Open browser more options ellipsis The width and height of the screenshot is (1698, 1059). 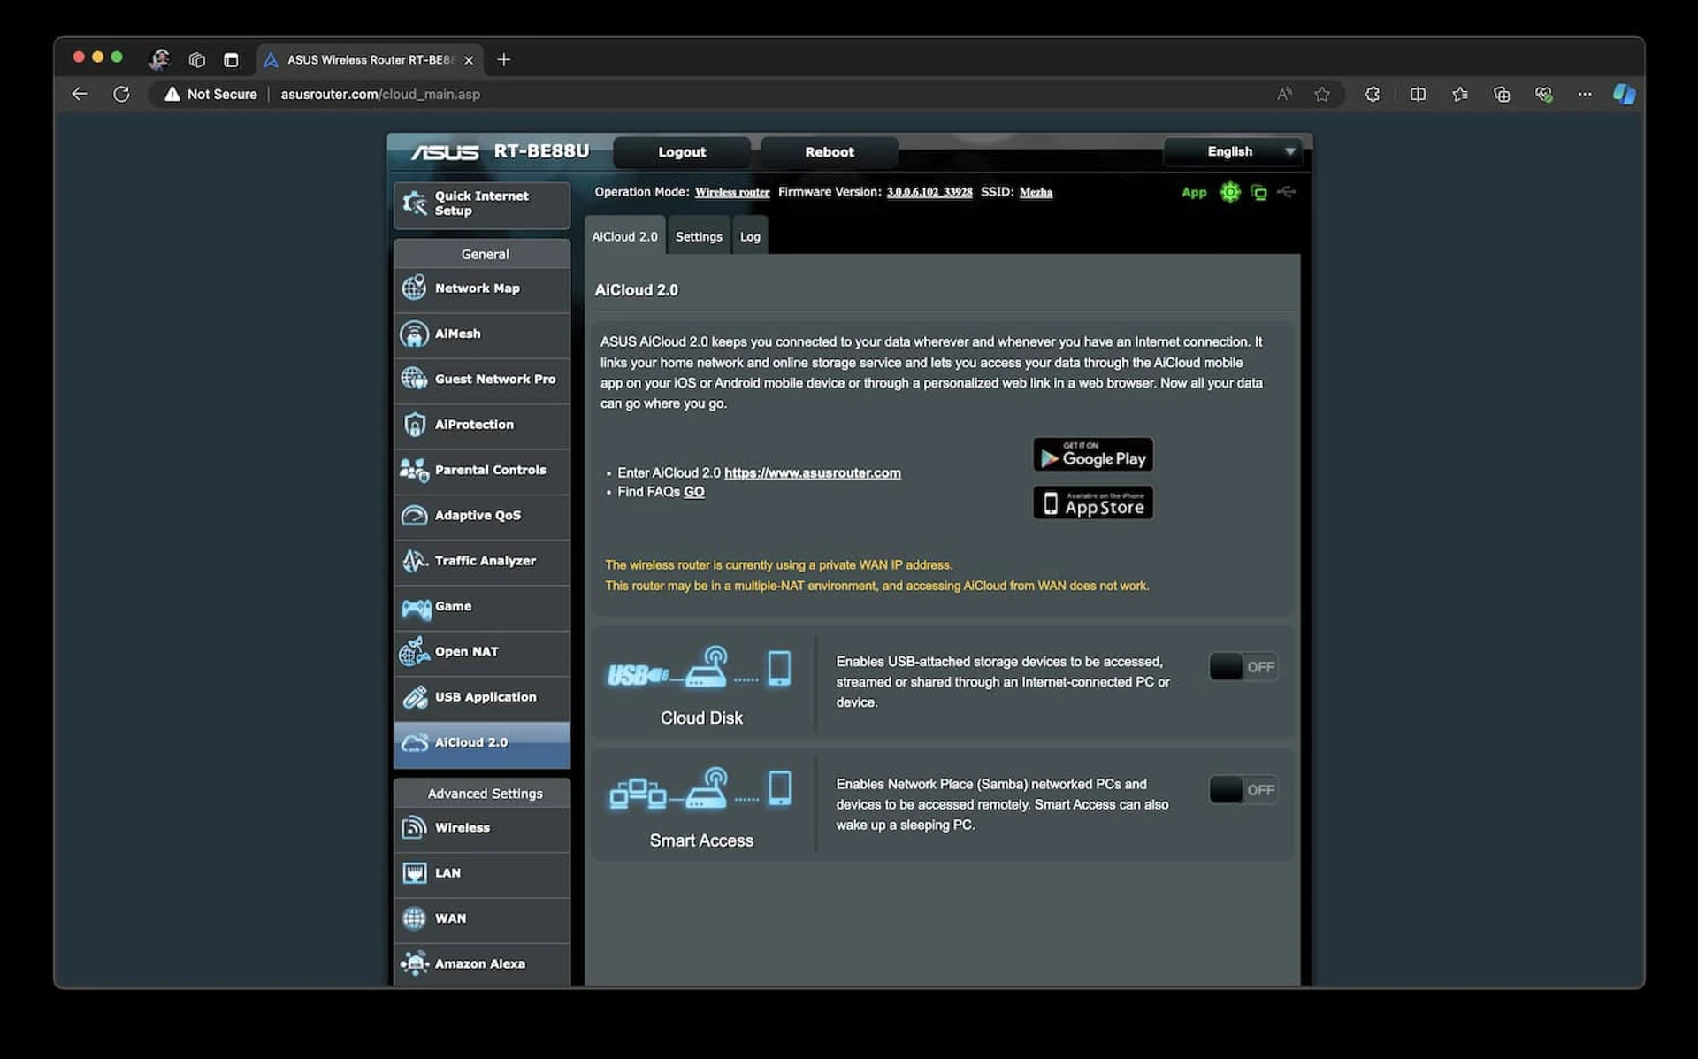point(1585,94)
